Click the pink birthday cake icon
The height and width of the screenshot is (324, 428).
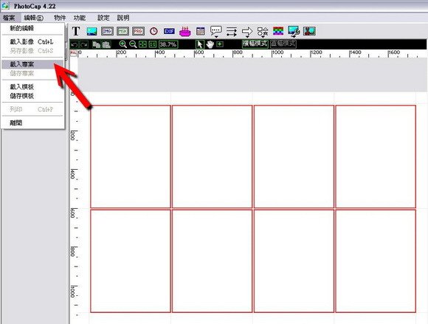184,32
